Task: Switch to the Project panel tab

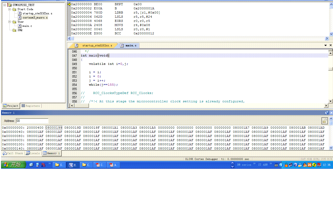Action: [x=11, y=106]
